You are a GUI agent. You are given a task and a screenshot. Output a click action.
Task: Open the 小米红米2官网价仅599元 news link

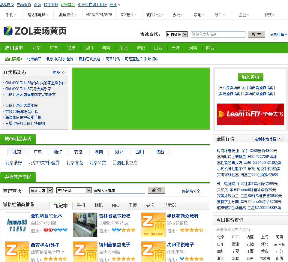(x=257, y=184)
